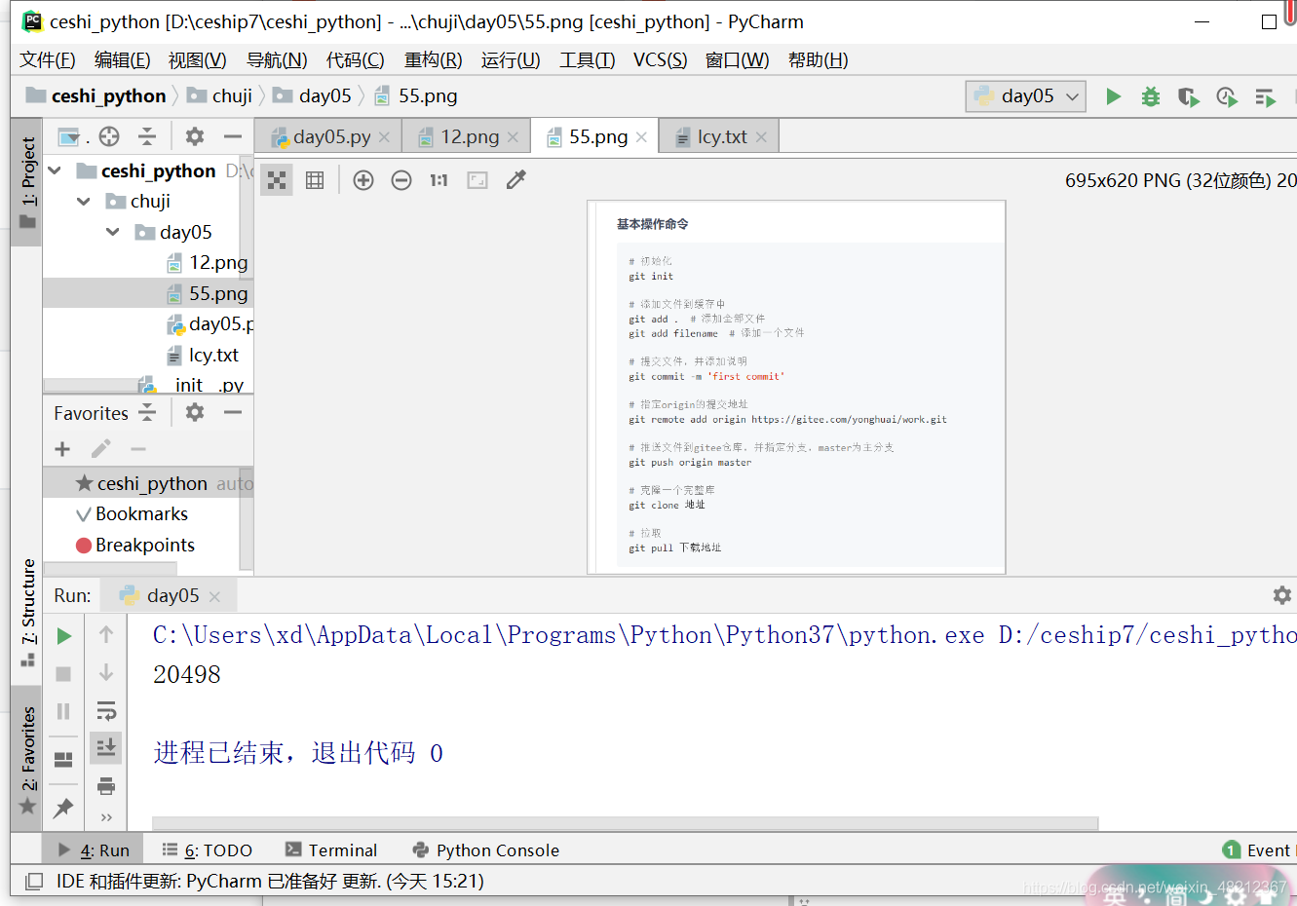Screen dimensions: 1297x906
Task: Open Favorites panel settings gear
Action: [195, 413]
